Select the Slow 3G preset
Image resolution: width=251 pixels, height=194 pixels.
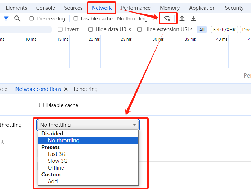pos(88,161)
